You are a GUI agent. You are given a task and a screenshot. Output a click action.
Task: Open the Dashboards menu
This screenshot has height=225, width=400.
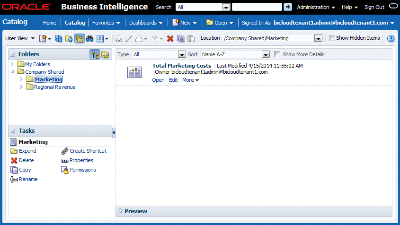click(146, 23)
